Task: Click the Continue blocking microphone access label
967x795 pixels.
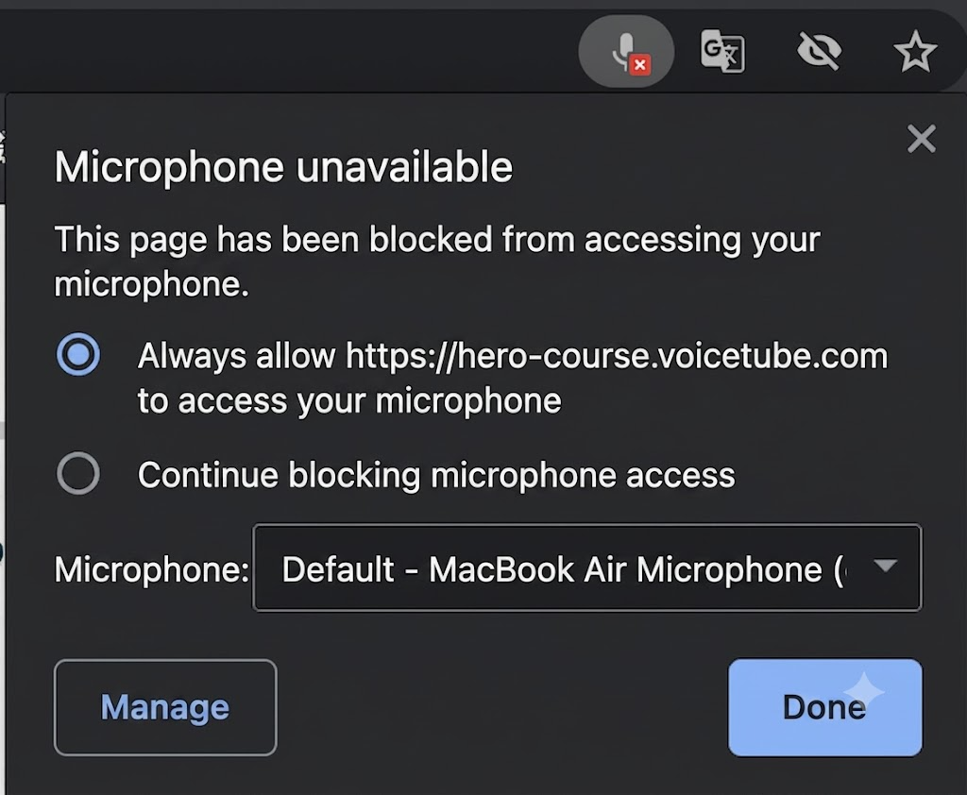Action: [x=436, y=476]
